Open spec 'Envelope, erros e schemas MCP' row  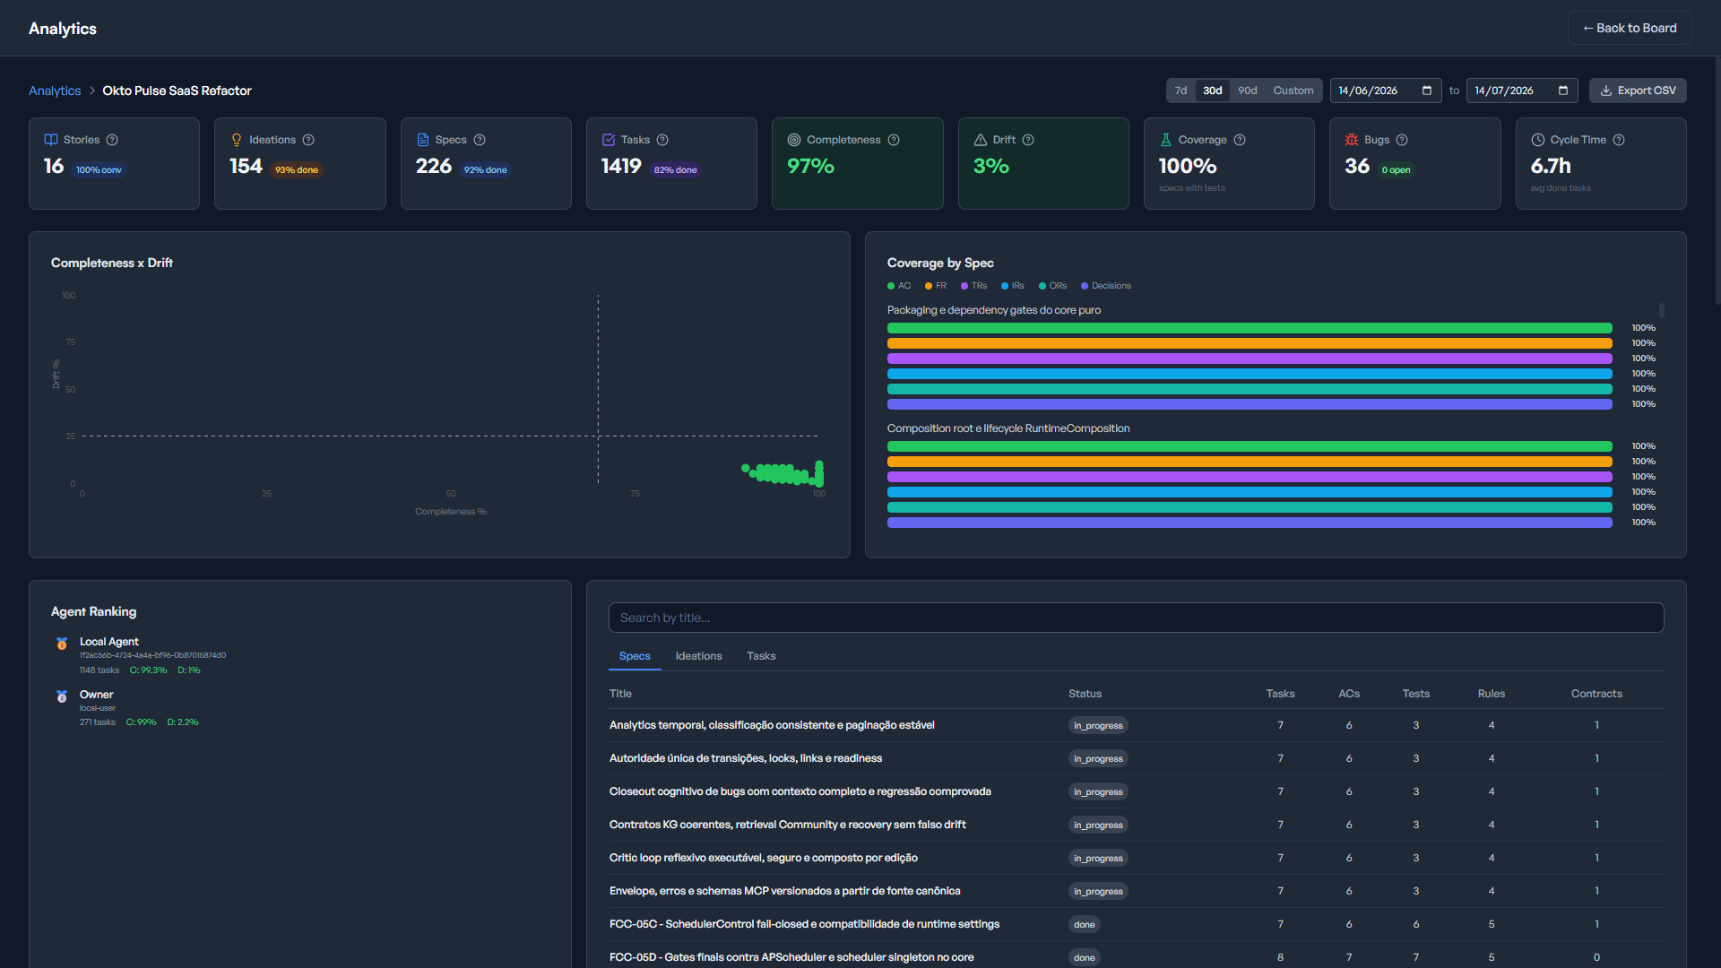(1137, 891)
